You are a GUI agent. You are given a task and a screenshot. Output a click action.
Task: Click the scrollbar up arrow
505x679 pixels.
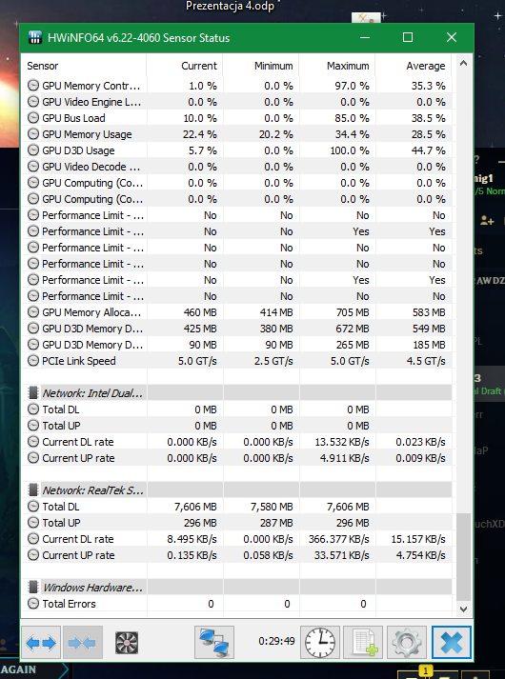coord(463,63)
